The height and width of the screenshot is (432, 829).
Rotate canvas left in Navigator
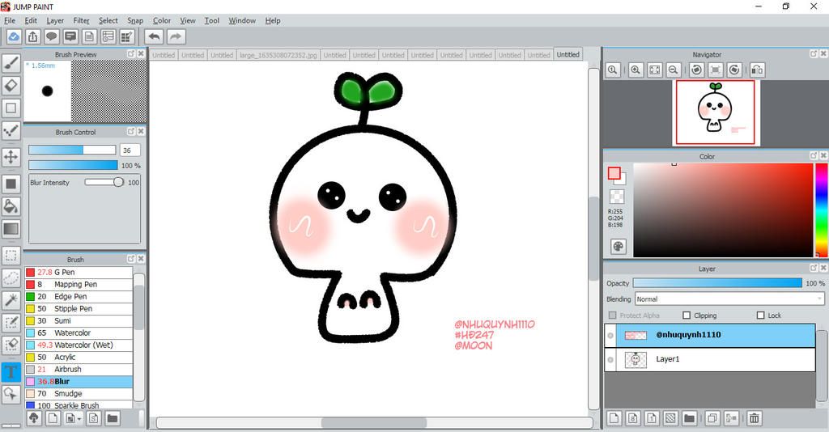tap(697, 70)
